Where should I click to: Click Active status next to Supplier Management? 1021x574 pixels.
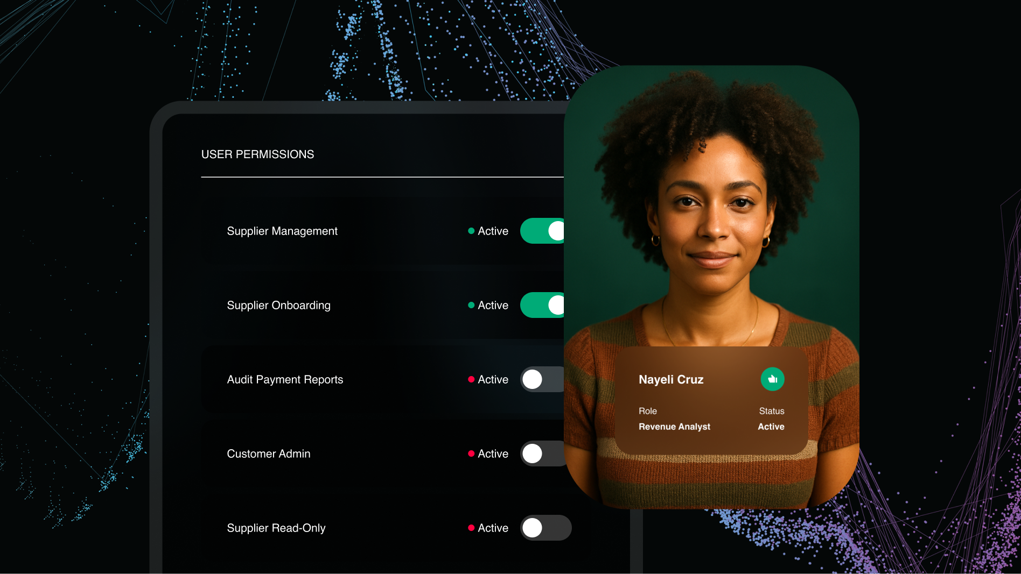click(488, 231)
